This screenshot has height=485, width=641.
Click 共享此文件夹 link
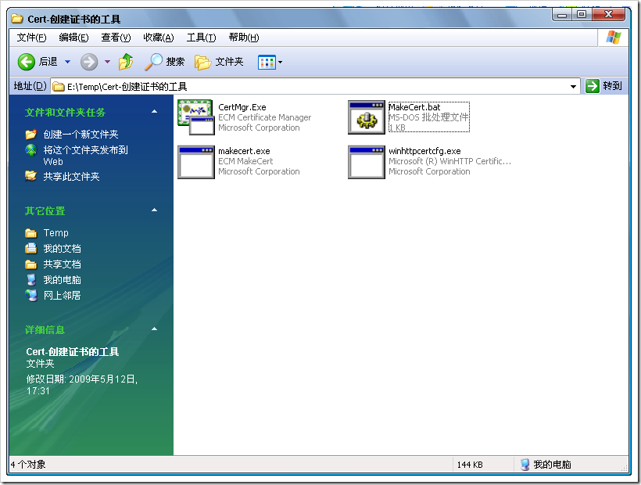coord(72,176)
